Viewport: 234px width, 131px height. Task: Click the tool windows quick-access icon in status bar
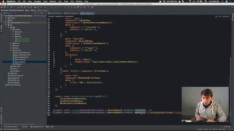click(x=1, y=130)
